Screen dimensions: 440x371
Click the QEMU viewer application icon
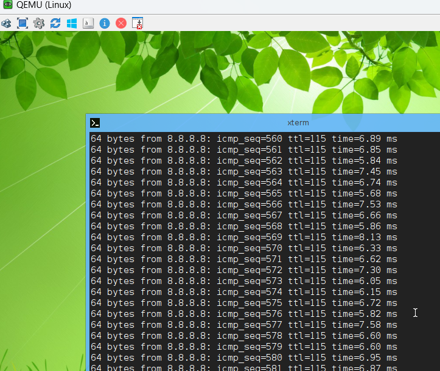coord(7,4)
